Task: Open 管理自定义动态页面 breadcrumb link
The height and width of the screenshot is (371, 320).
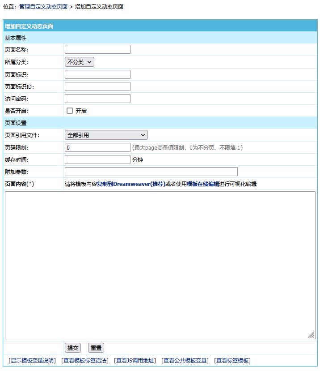Action: (43, 7)
